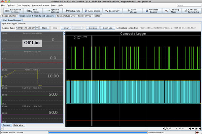Click the log file path text
The image size is (202, 134).
coord(168,28)
